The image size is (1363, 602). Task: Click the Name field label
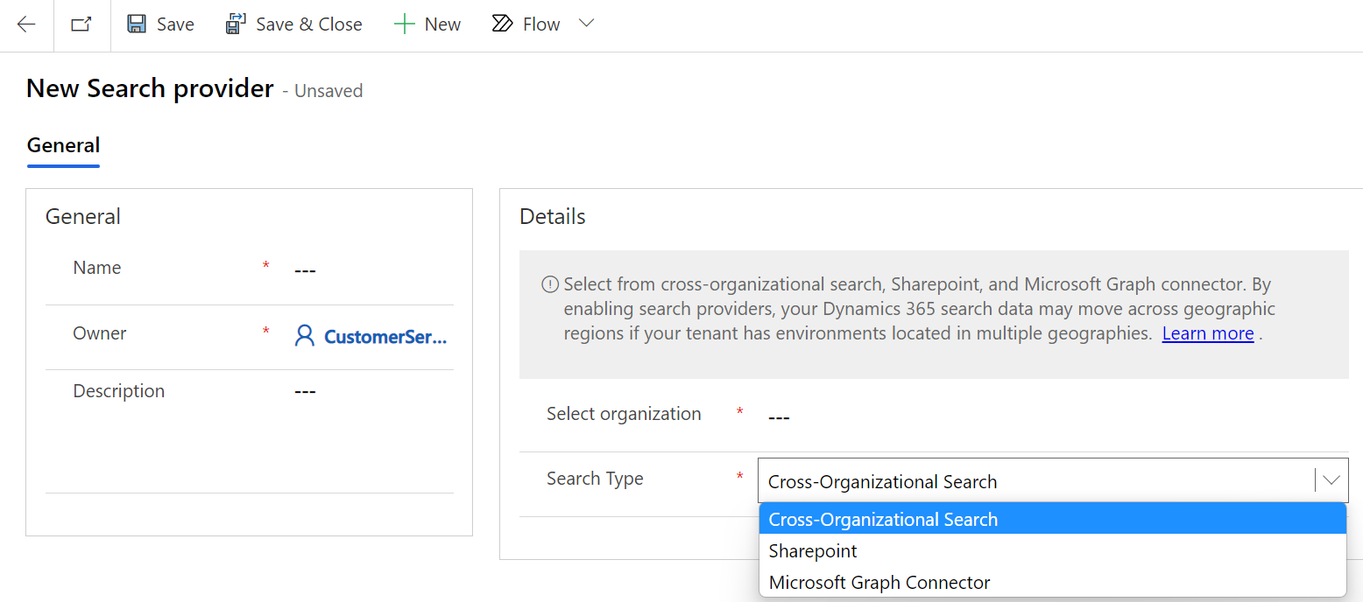pyautogui.click(x=97, y=268)
